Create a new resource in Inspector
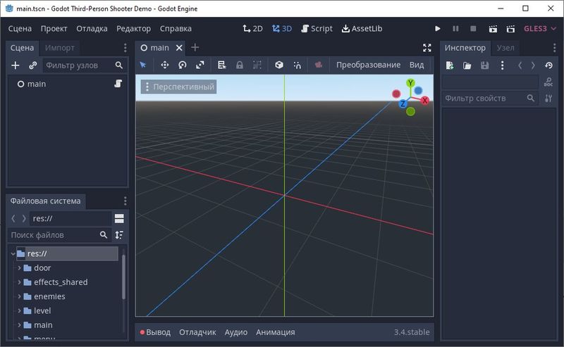This screenshot has height=347, width=564. tap(449, 65)
